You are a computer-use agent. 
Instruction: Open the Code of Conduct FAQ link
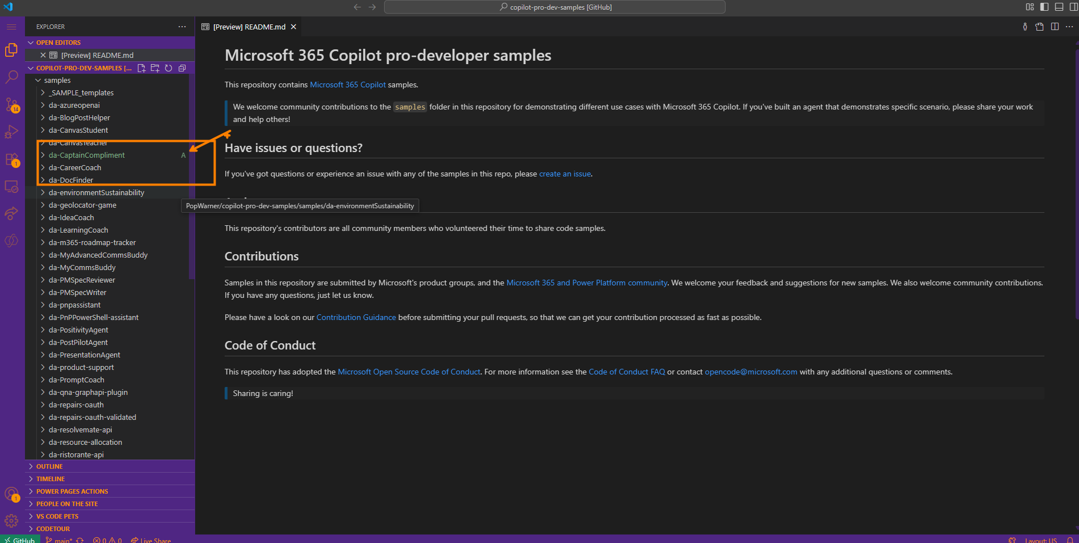(627, 372)
